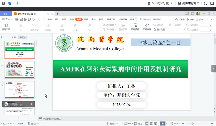The image size is (216, 126).
Task: Click the Undo arrow icon
Action: 34,19
